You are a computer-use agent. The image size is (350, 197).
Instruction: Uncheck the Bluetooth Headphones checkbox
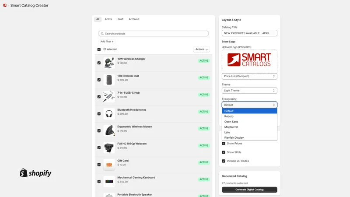pyautogui.click(x=99, y=114)
